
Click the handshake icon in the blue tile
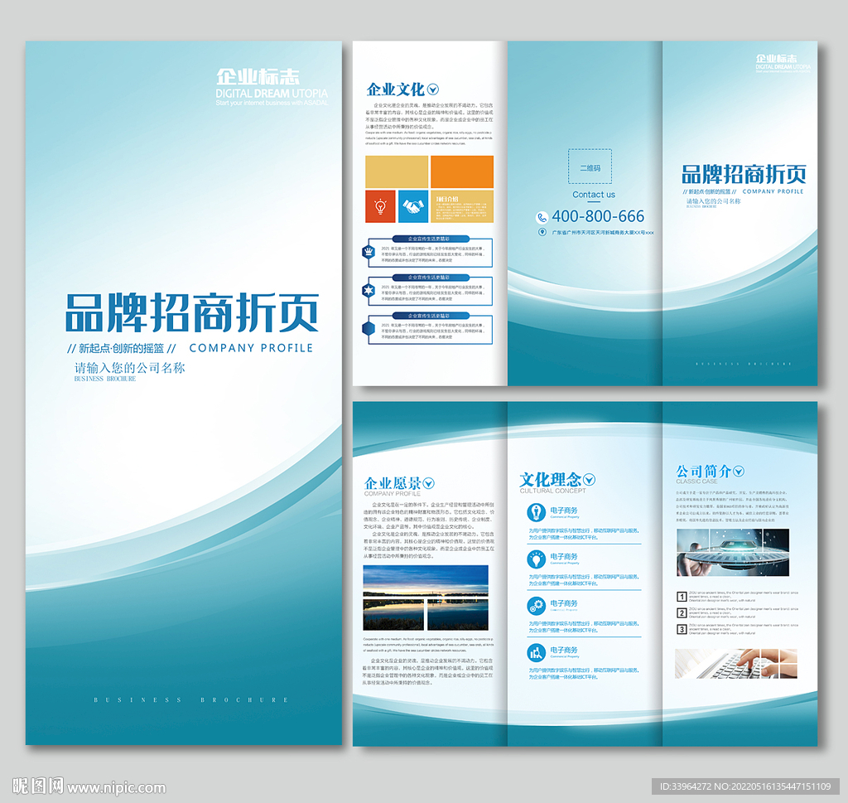(x=413, y=206)
